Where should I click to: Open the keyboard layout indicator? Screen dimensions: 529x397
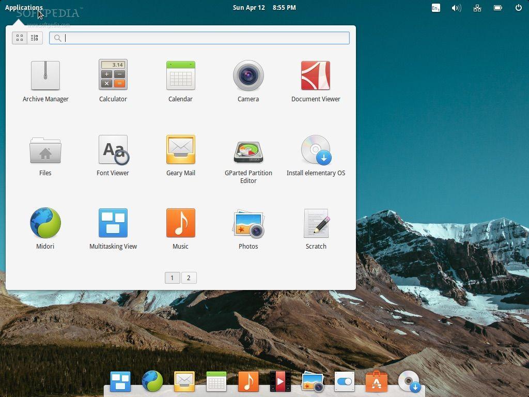coord(435,8)
